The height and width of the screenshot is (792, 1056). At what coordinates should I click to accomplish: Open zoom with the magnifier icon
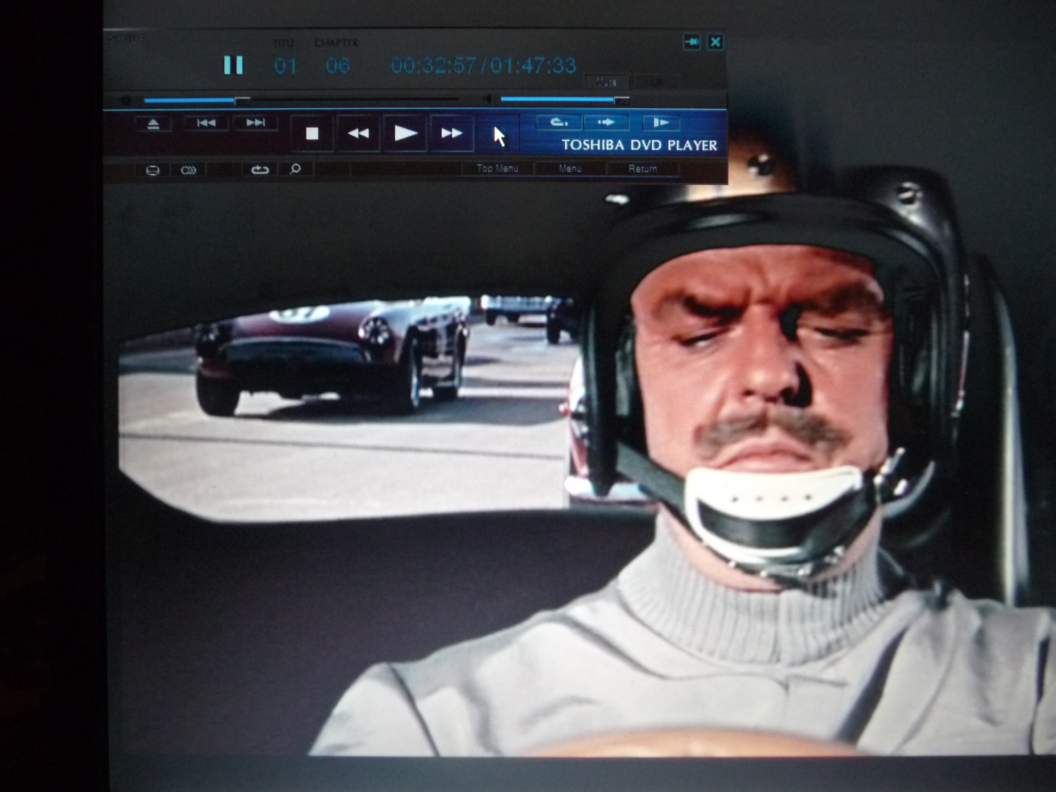tap(295, 169)
